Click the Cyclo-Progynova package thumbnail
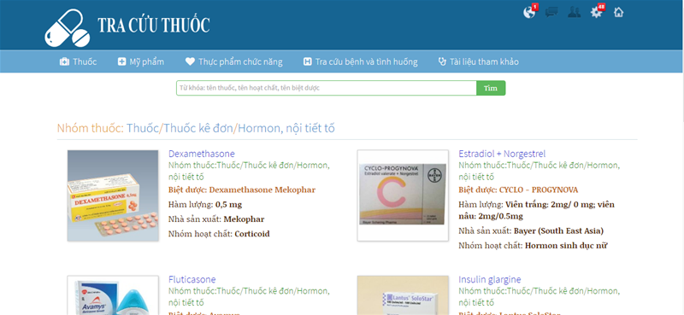 (x=403, y=195)
